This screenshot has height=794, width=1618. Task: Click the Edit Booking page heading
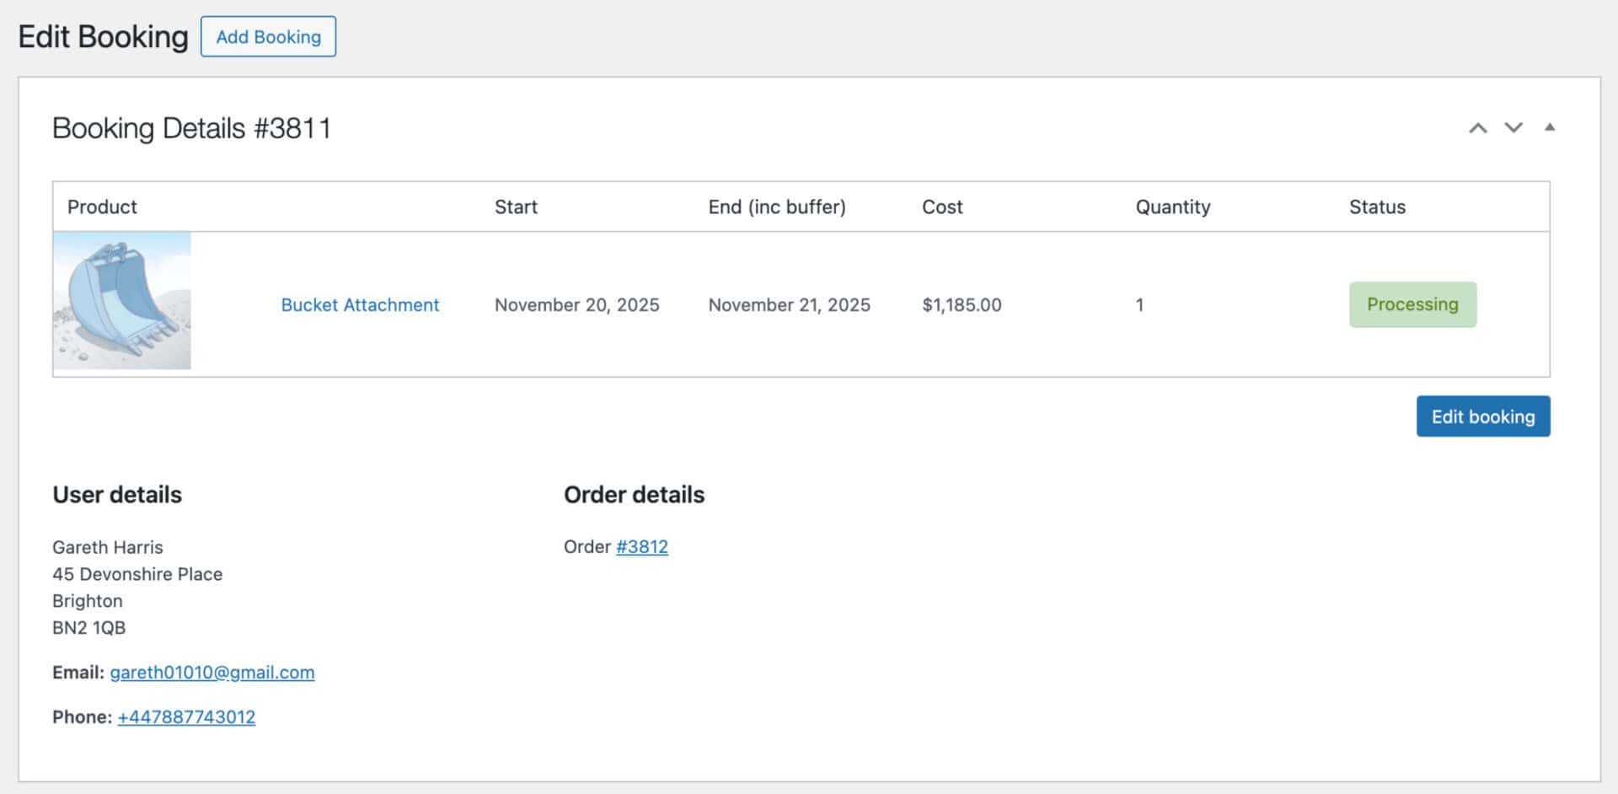(x=103, y=35)
